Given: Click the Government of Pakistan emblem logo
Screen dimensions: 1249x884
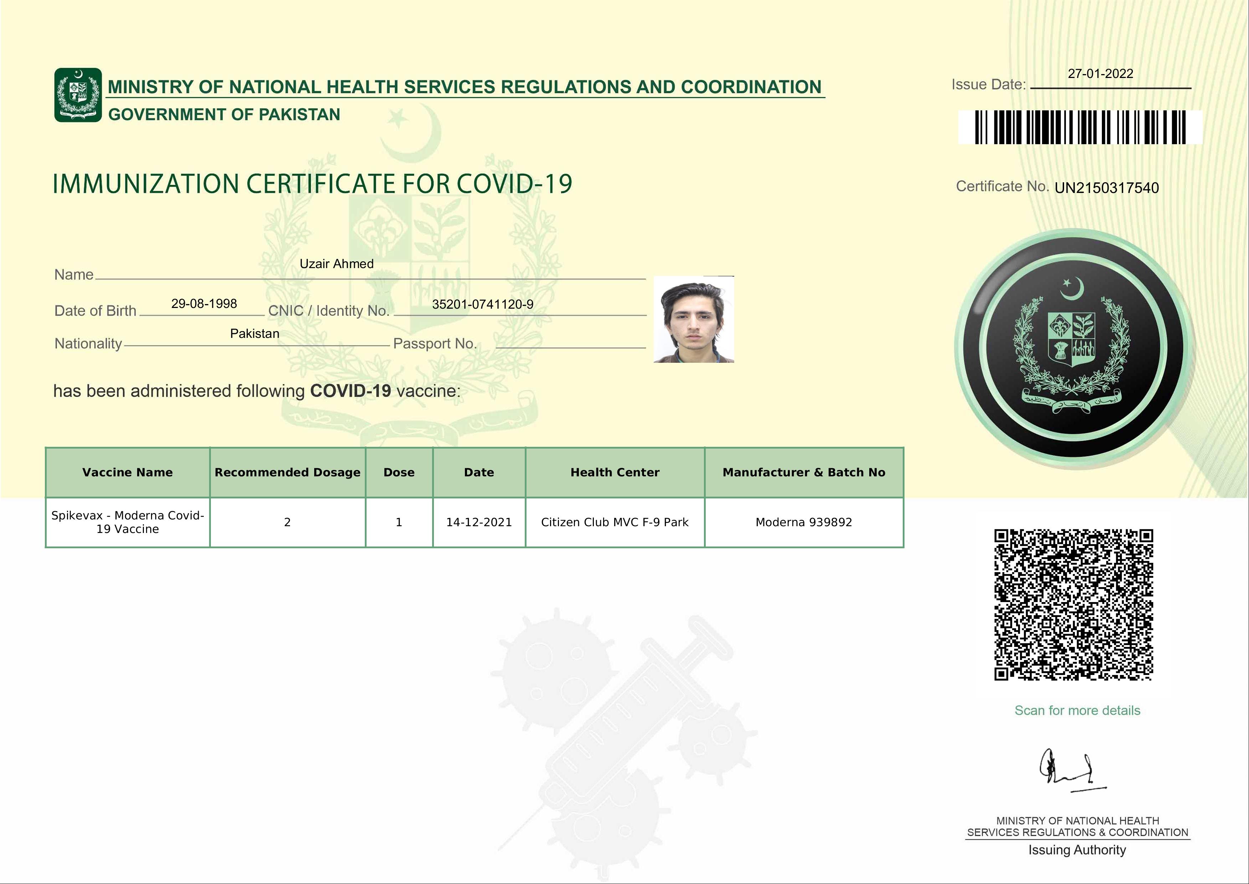Looking at the screenshot, I should pos(78,95).
